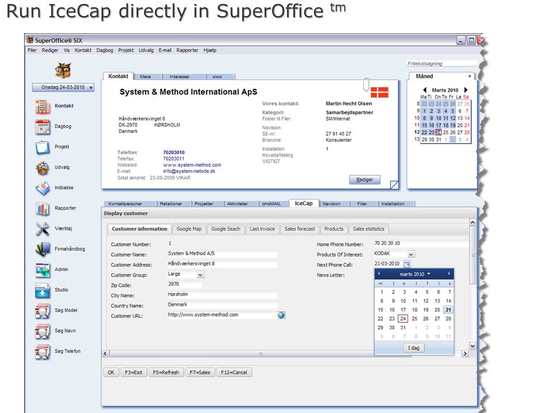Click next month arrow in date picker popup
The image size is (551, 413).
(449, 274)
